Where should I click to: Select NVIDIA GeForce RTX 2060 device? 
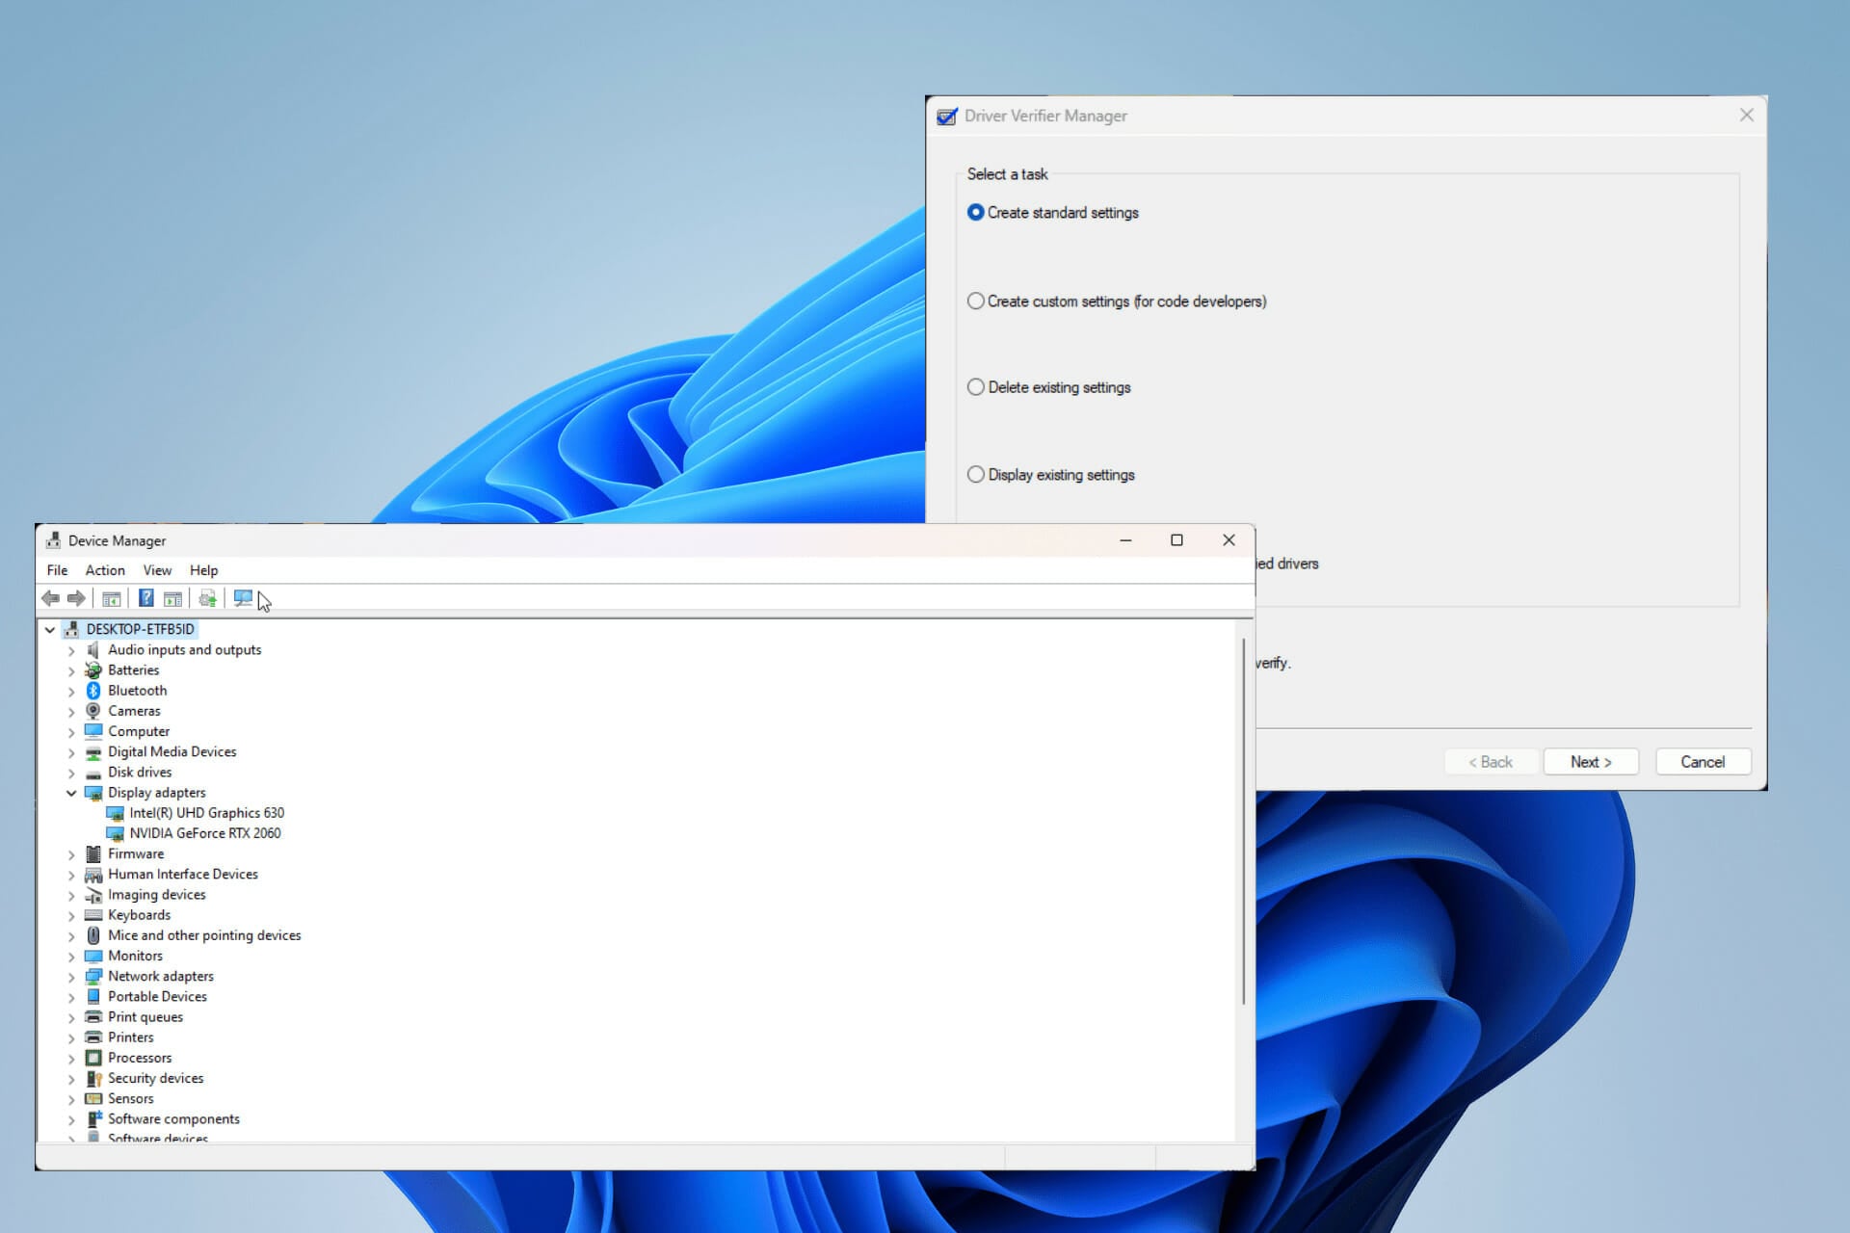(204, 833)
